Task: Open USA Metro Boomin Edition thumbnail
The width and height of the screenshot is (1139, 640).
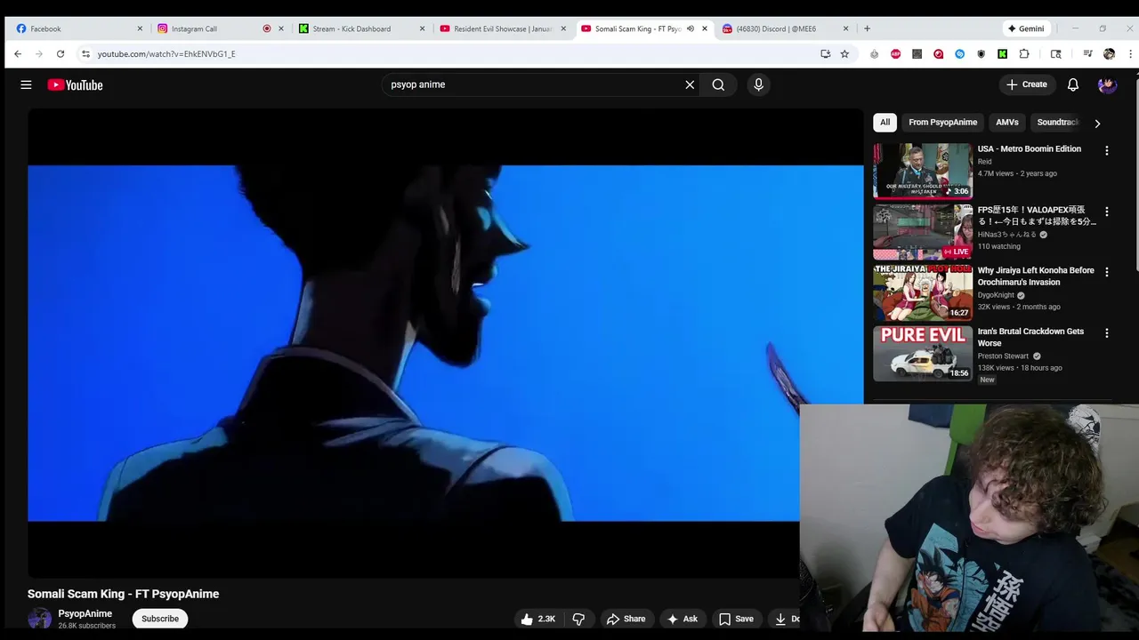Action: pyautogui.click(x=923, y=171)
